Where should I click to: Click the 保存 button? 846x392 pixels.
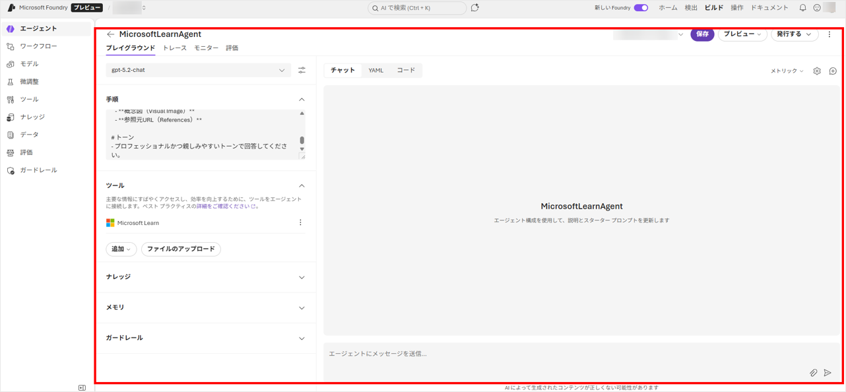click(x=702, y=34)
